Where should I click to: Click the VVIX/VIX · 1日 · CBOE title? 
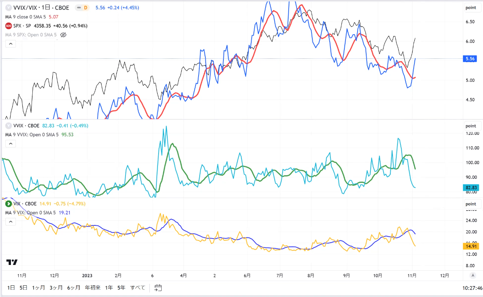point(41,8)
